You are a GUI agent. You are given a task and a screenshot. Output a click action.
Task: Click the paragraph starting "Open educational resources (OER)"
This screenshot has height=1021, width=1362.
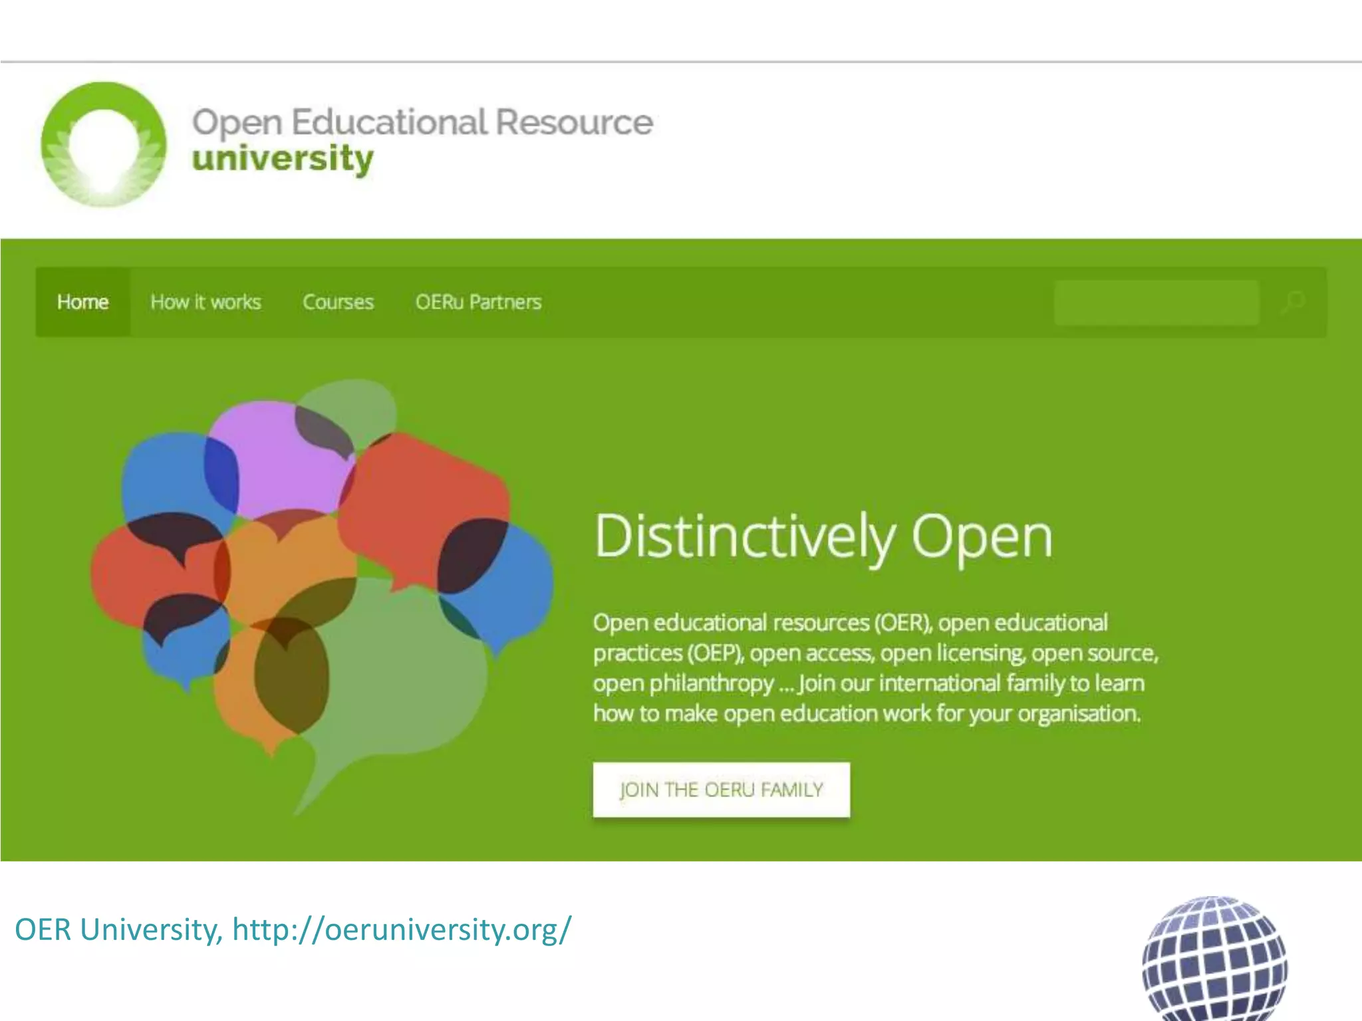[876, 668]
